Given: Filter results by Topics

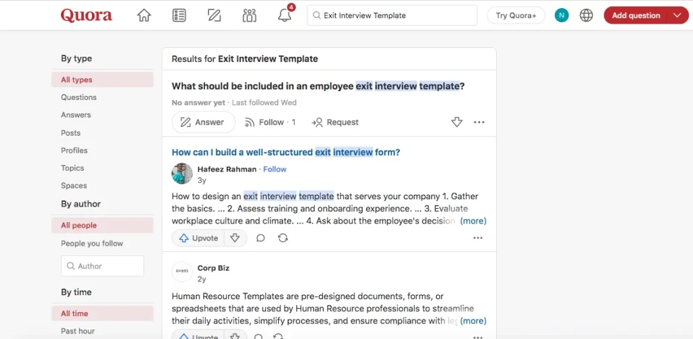Looking at the screenshot, I should pos(72,168).
